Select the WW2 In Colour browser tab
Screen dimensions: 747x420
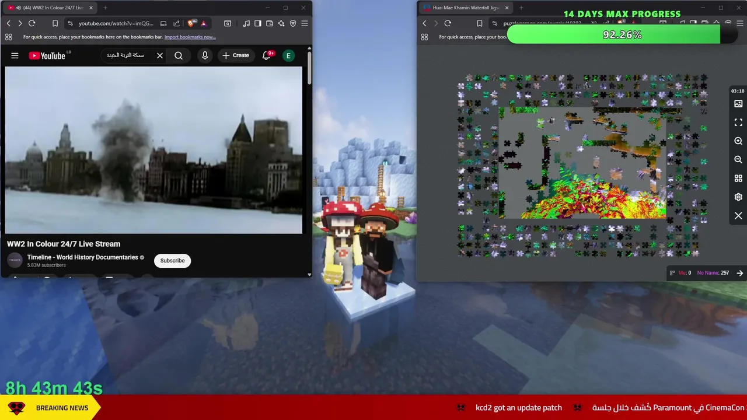click(x=50, y=8)
